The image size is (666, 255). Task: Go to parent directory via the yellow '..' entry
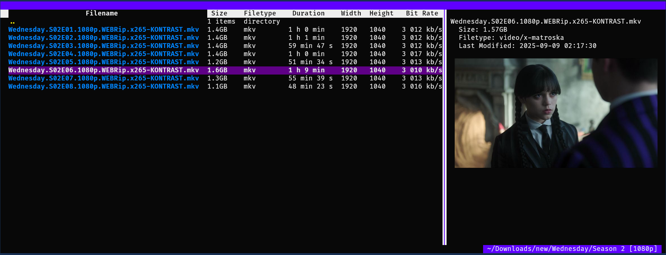coord(13,22)
